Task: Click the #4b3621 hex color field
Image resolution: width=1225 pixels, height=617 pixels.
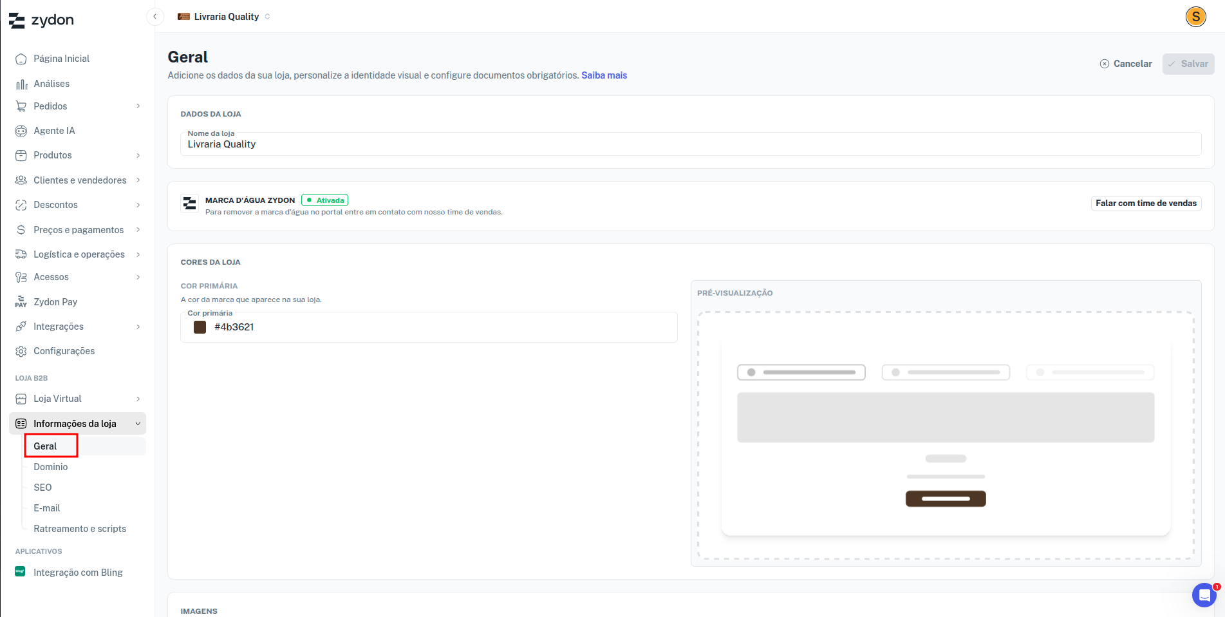Action: coord(429,327)
